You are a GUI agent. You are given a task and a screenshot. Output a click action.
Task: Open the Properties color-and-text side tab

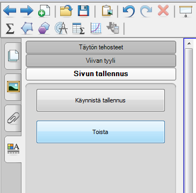pyautogui.click(x=13, y=149)
